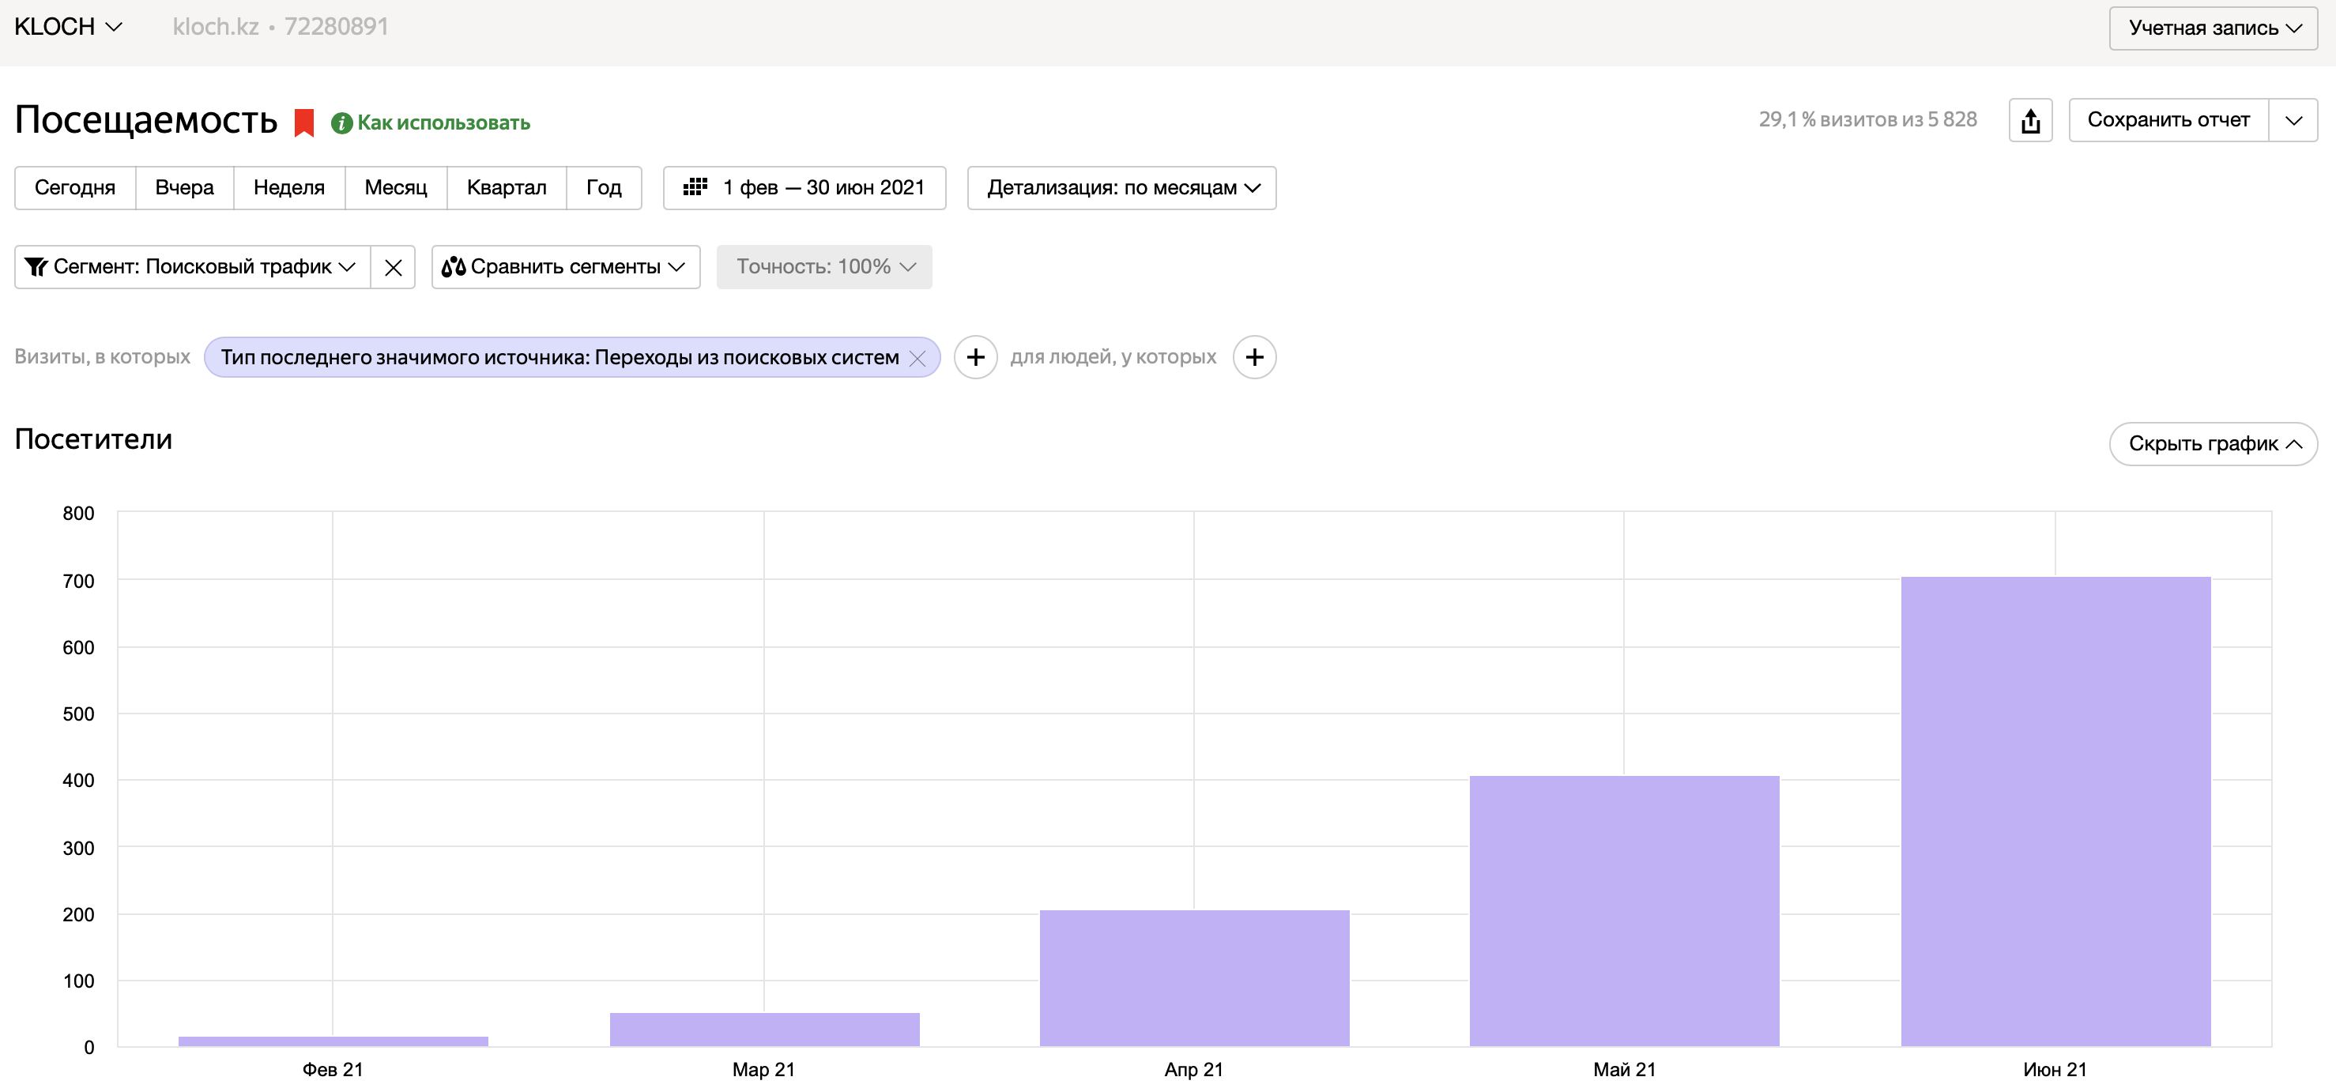Image resolution: width=2336 pixels, height=1092 pixels.
Task: Select the Год period tab
Action: (603, 188)
